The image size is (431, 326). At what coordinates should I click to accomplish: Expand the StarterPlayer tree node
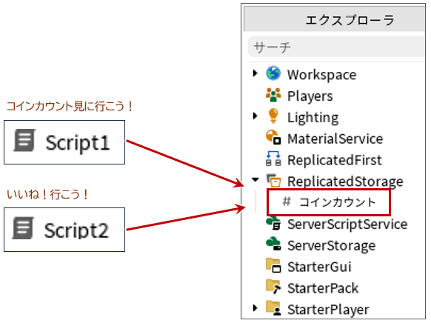click(255, 307)
